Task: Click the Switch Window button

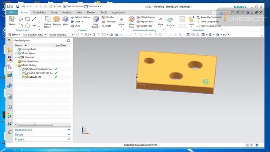Action: 73,6
